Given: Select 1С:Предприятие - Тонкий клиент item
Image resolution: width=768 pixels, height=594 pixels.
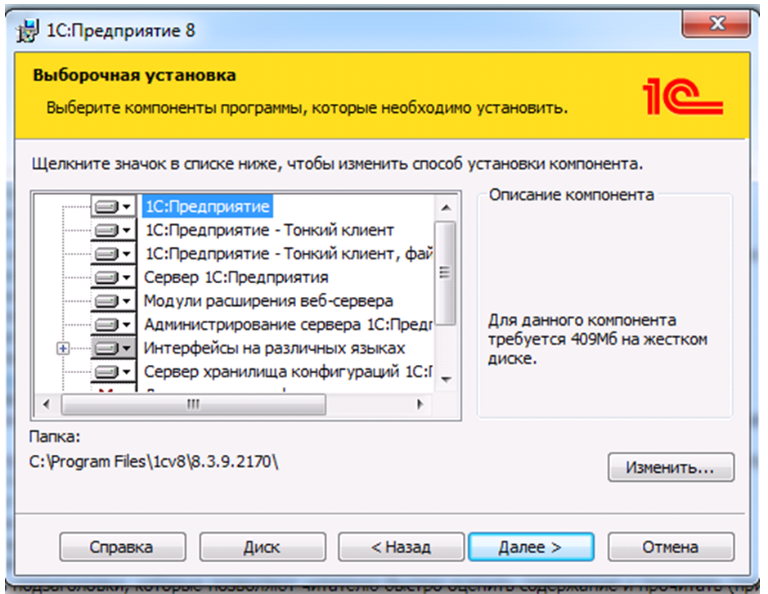Looking at the screenshot, I should tap(269, 230).
